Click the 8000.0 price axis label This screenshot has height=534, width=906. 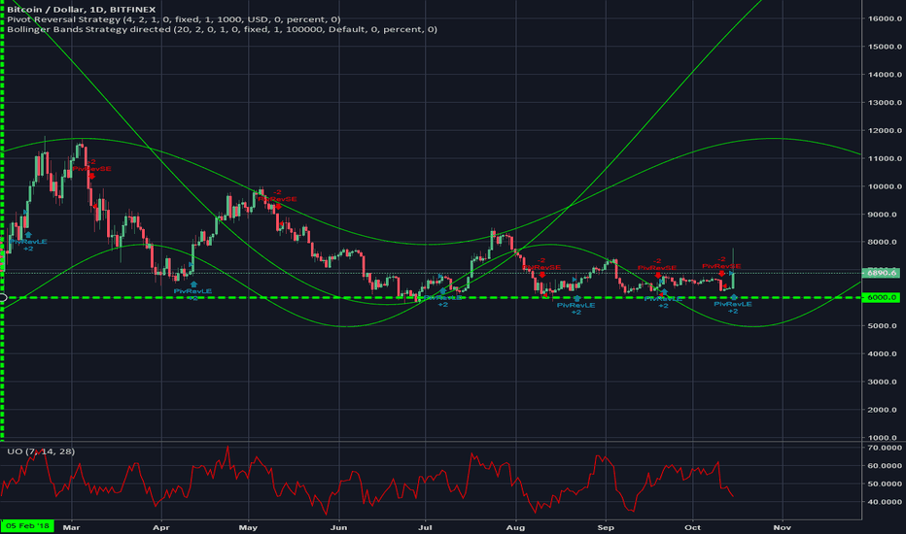tap(885, 242)
